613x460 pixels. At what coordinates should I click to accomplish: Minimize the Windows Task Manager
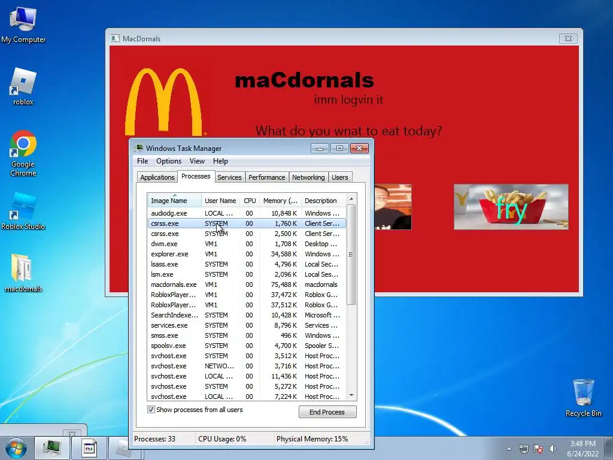pos(320,149)
